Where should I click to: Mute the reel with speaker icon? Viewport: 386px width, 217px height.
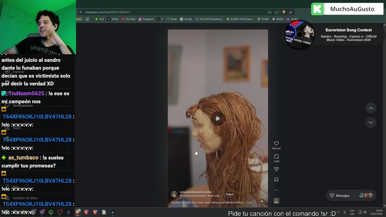click(x=262, y=201)
